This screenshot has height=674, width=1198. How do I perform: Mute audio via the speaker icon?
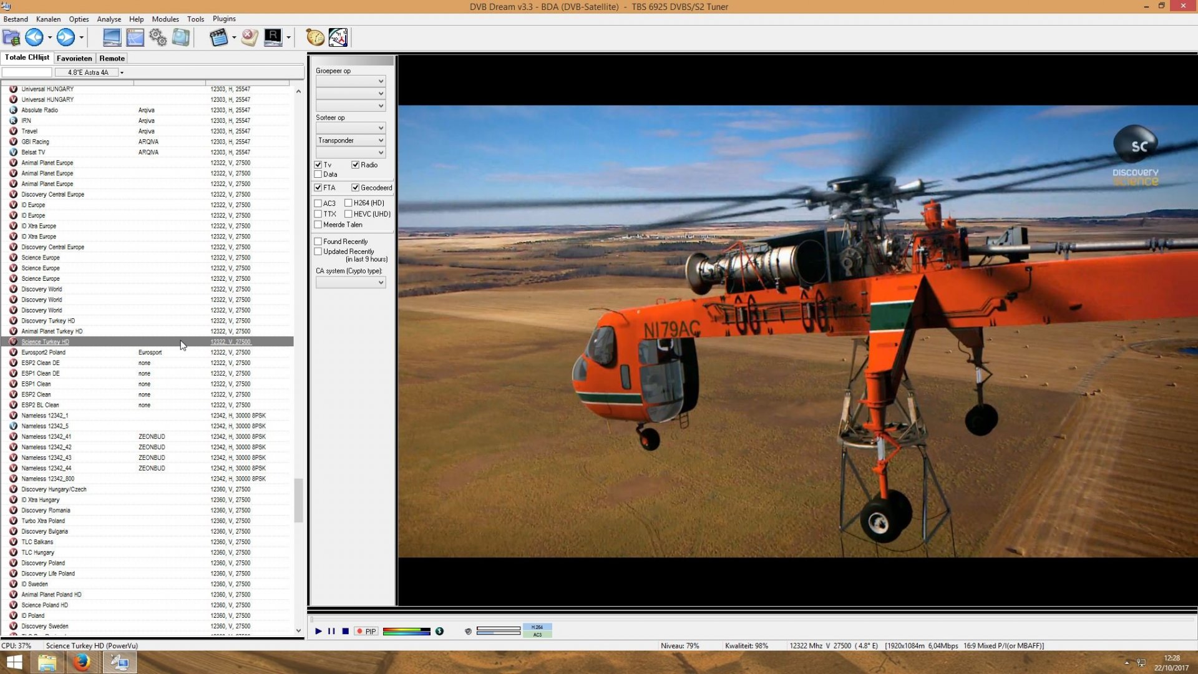point(467,632)
